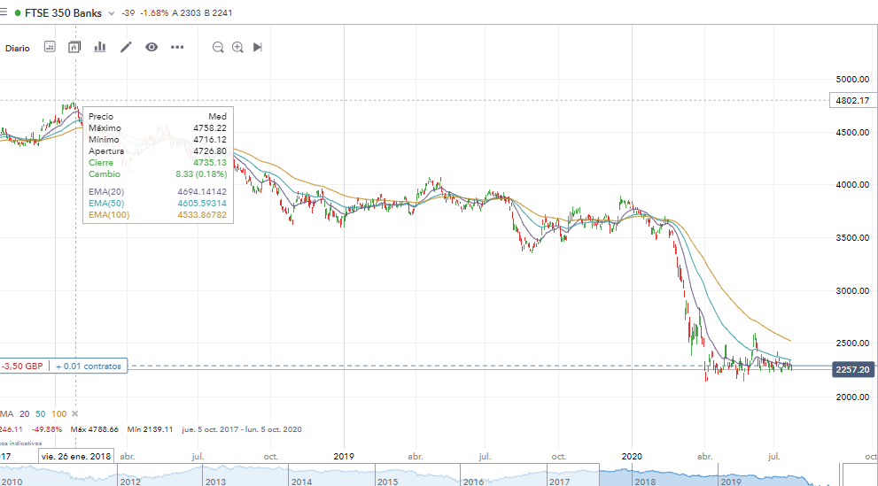Click the EMA(100) 4533.86782 tooltip row
878x486 pixels.
pos(158,215)
